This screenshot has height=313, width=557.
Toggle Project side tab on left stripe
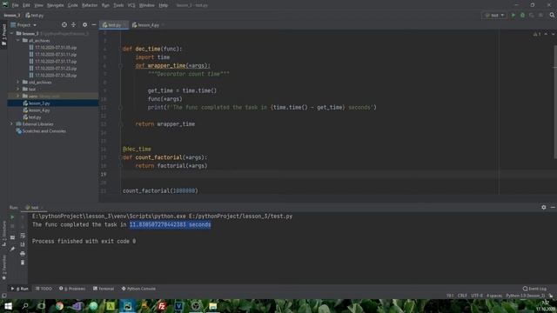click(x=3, y=35)
